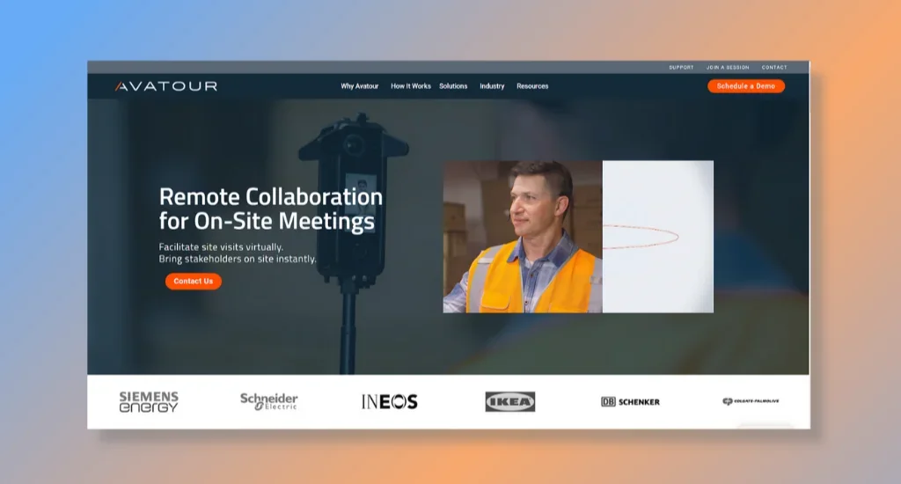This screenshot has height=484, width=901.
Task: Open the Why Avatour menu
Action: 360,86
